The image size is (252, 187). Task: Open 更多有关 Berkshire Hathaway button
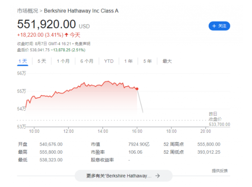pos(123,176)
